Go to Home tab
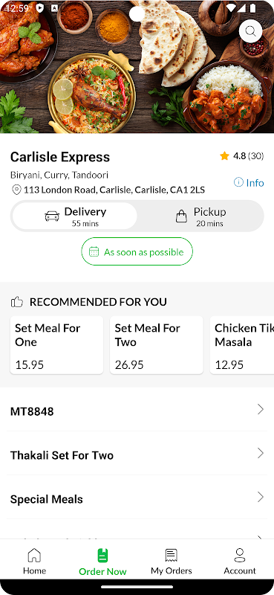Screen dimensions: 274x595 (34, 562)
